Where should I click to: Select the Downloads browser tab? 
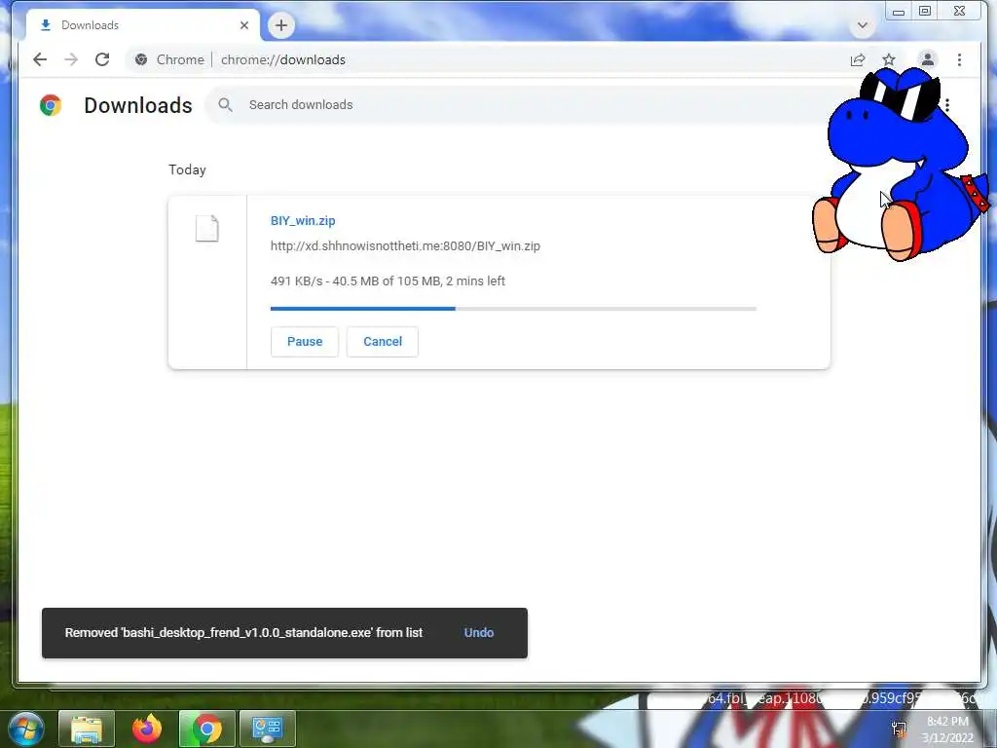click(143, 25)
